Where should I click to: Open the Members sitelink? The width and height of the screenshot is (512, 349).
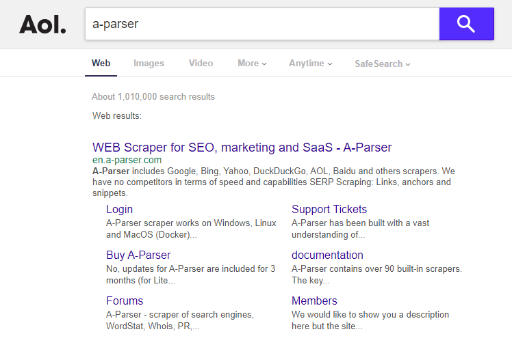pyautogui.click(x=314, y=301)
